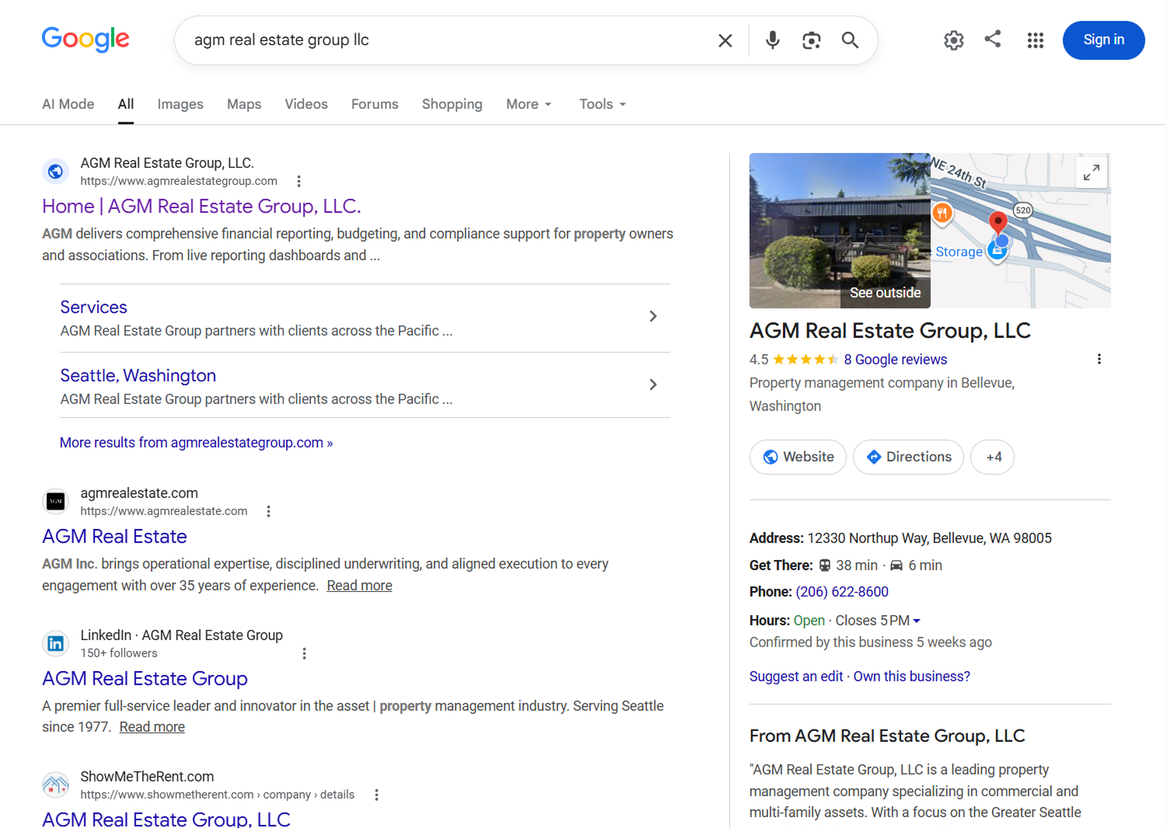This screenshot has width=1167, height=828.
Task: Switch to the Shopping tab
Action: click(452, 104)
